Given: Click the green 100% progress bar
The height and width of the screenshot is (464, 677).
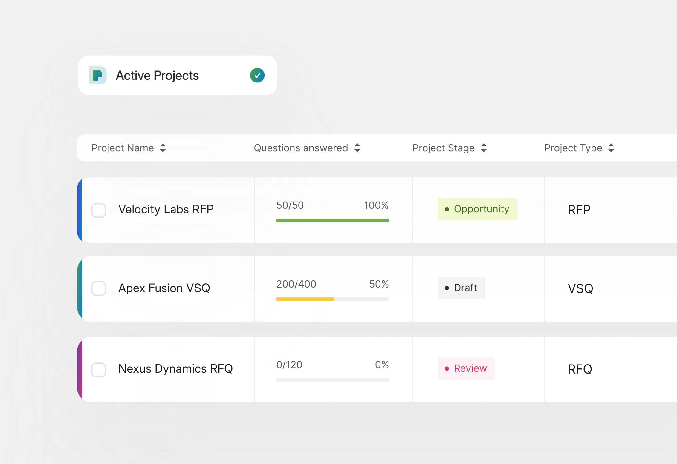Looking at the screenshot, I should pyautogui.click(x=333, y=220).
